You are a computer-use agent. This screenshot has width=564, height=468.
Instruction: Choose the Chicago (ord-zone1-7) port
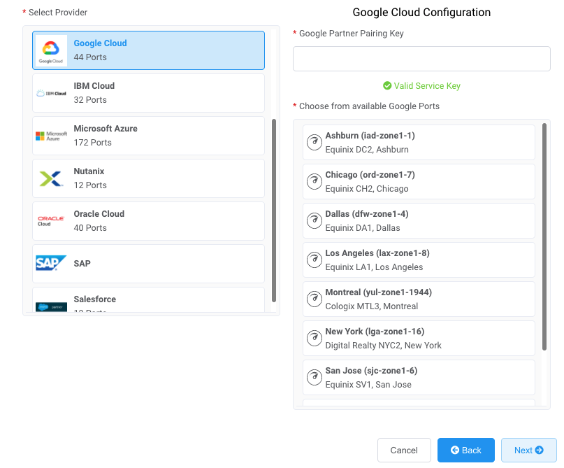pyautogui.click(x=419, y=182)
